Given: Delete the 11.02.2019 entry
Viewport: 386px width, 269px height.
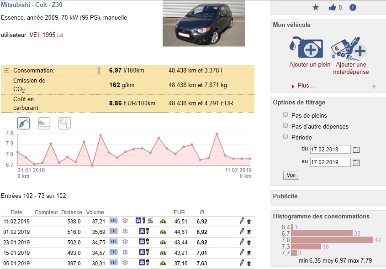Looking at the screenshot, I should 249,221.
